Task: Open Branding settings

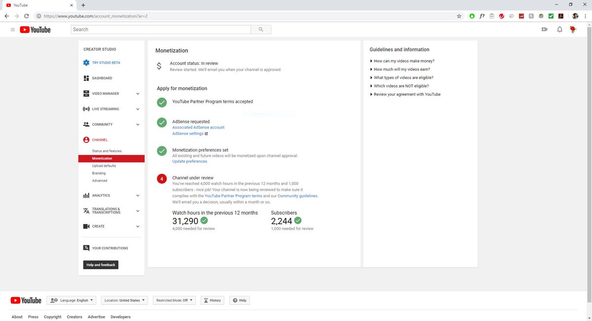Action: coord(99,173)
